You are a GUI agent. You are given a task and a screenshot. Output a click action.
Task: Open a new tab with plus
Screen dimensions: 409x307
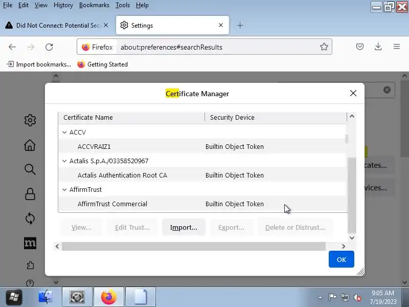(240, 25)
